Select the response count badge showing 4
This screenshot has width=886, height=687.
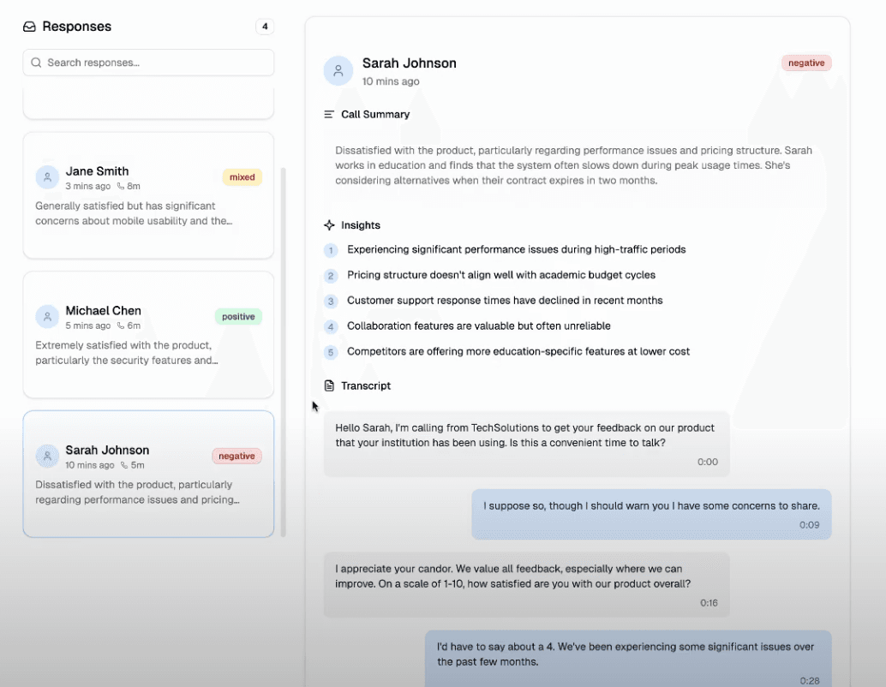pyautogui.click(x=265, y=27)
